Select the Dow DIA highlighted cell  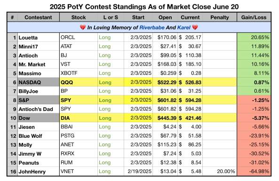pos(79,118)
